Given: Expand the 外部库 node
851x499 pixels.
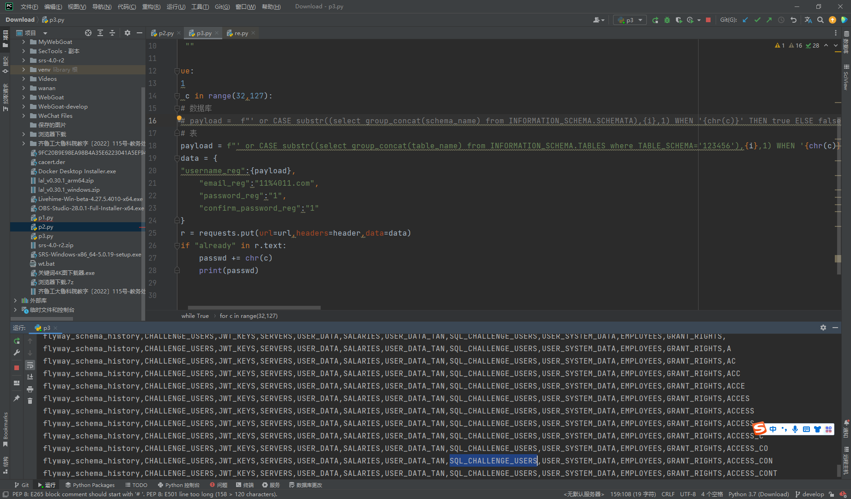Looking at the screenshot, I should [x=15, y=301].
